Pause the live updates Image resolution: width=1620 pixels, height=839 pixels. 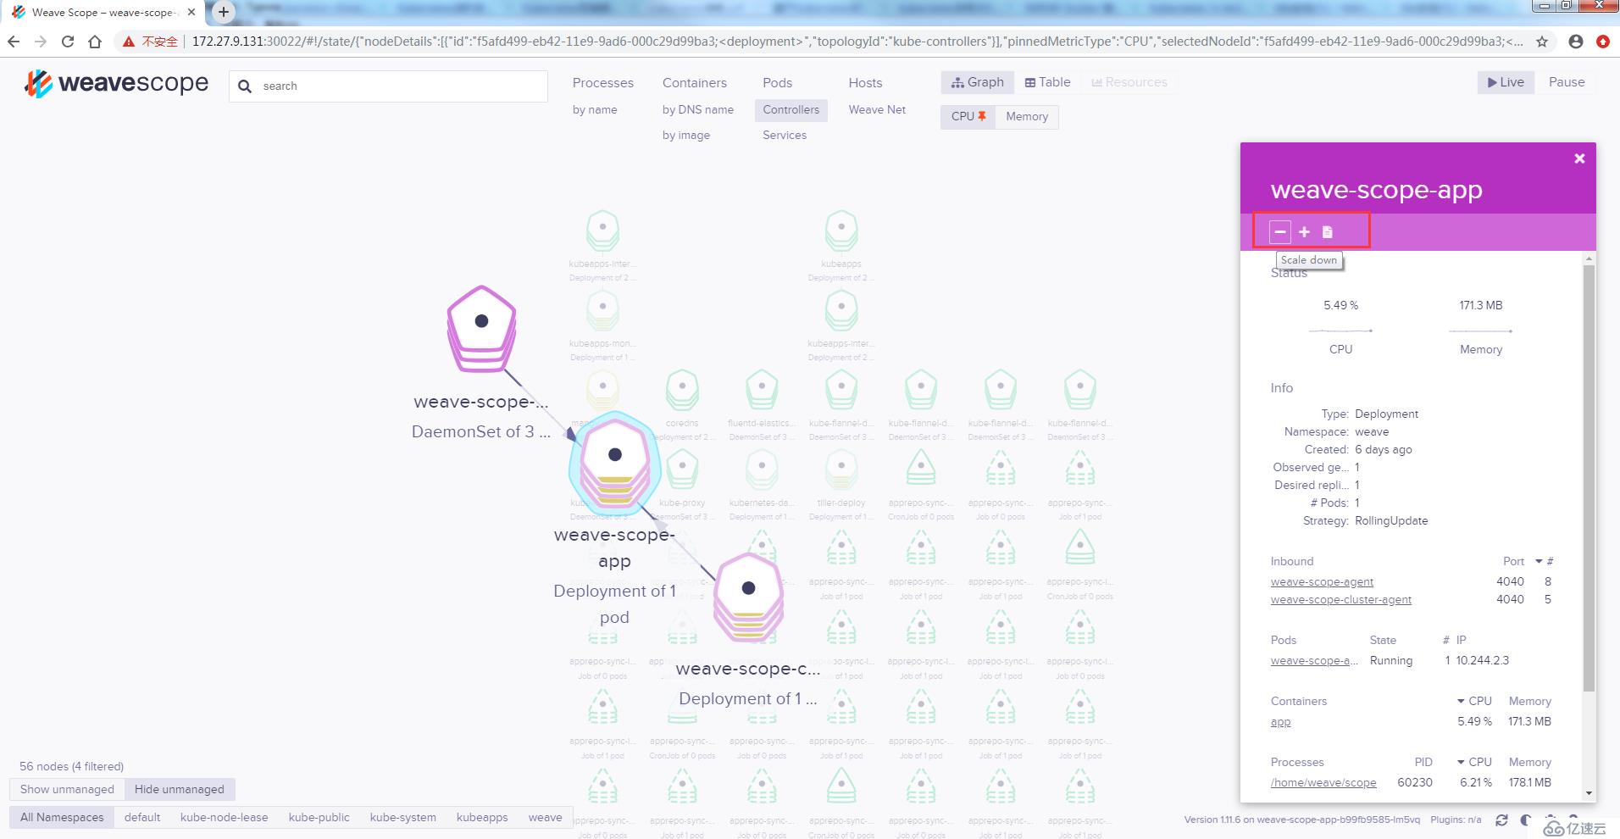coord(1567,82)
